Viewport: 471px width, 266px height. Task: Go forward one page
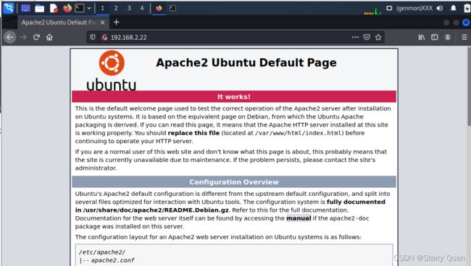pos(23,37)
